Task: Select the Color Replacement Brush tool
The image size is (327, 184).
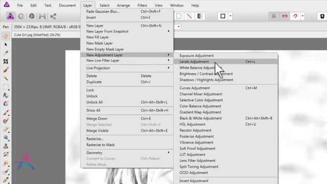Action: pos(6,121)
